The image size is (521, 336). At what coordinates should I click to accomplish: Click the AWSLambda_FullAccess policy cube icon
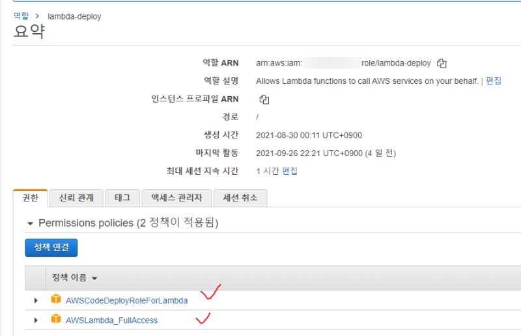click(56, 319)
